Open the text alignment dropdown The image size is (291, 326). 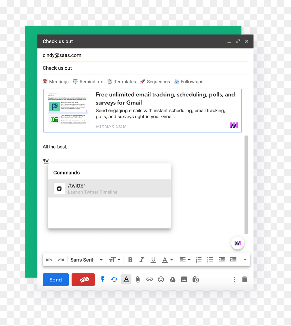[185, 260]
